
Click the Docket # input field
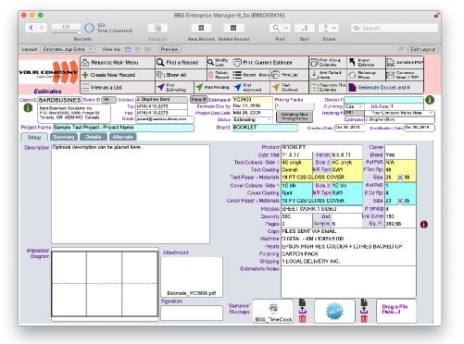click(383, 100)
